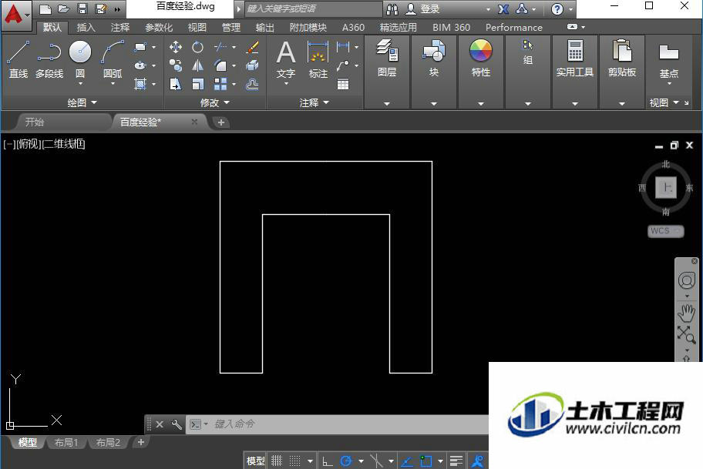This screenshot has width=703, height=469.
Task: Click the Erase tool icon
Action: click(252, 47)
